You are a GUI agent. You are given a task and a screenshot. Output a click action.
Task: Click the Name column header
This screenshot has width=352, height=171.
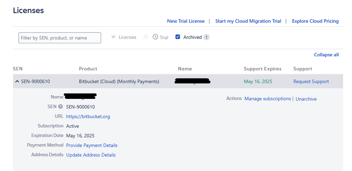[185, 69]
